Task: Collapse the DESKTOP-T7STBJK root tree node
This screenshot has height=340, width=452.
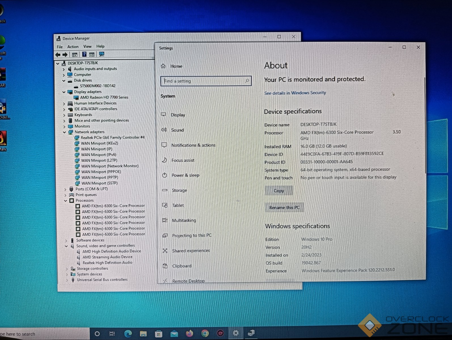Action: (58, 63)
